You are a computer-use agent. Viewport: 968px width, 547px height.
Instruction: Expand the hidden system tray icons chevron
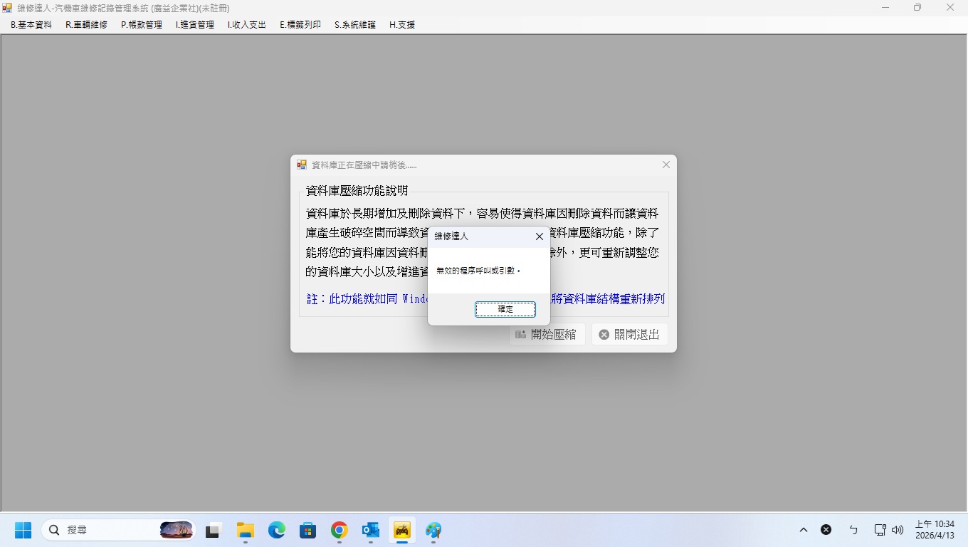tap(804, 530)
